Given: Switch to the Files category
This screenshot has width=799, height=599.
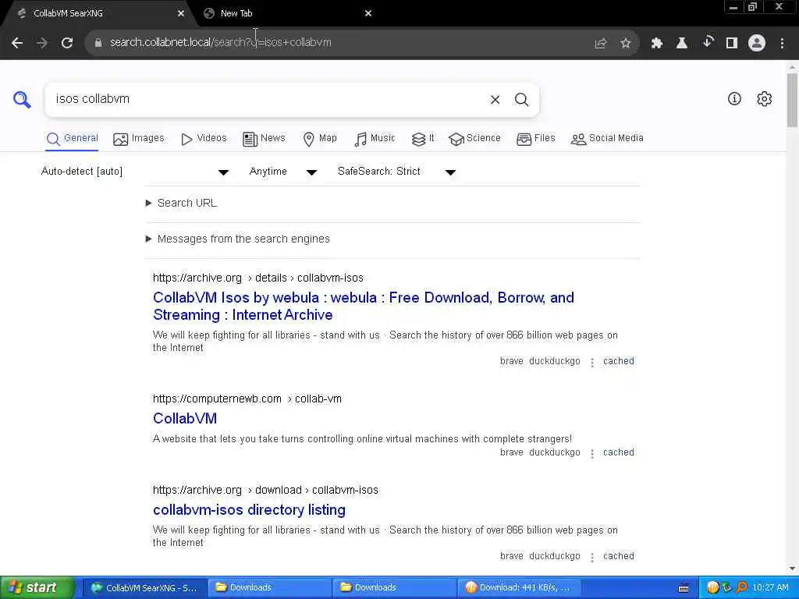Looking at the screenshot, I should [x=535, y=139].
